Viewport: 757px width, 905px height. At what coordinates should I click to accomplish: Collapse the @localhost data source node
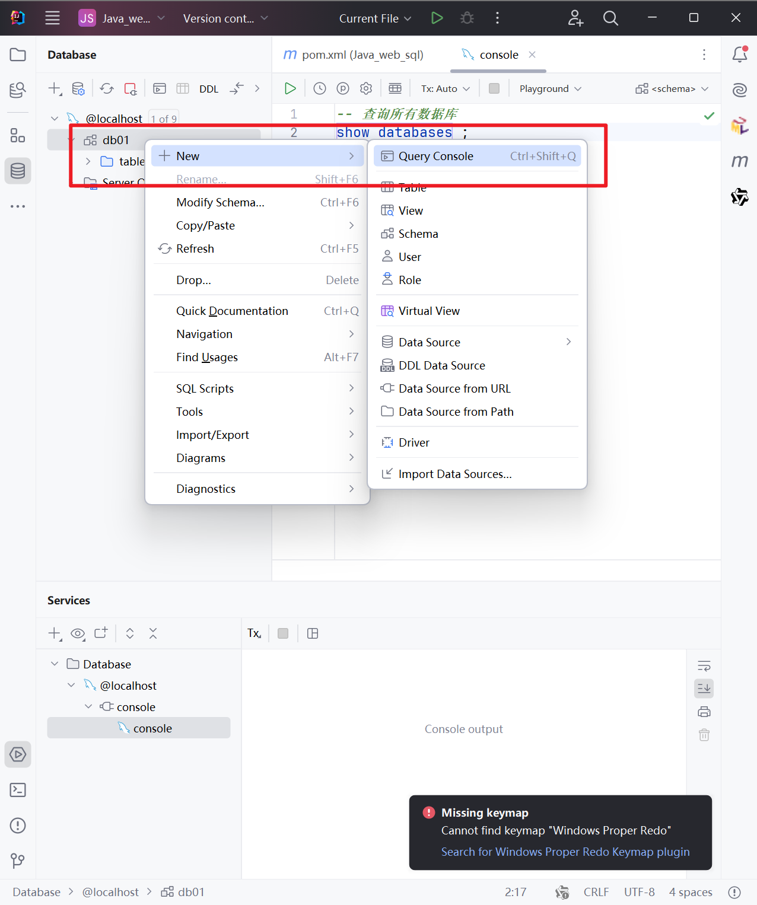click(x=55, y=119)
